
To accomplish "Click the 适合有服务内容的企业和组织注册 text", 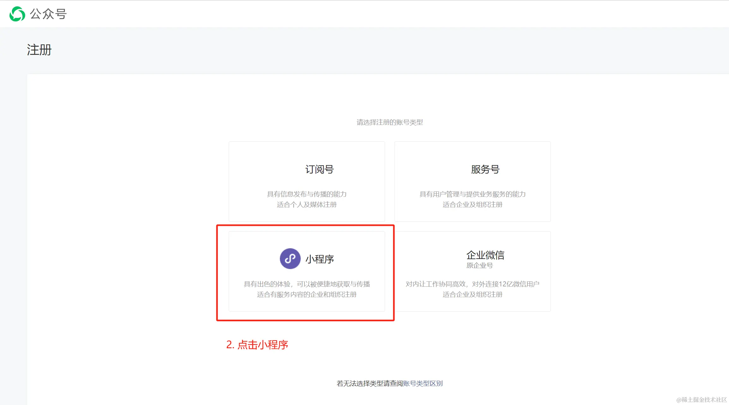I will [307, 294].
